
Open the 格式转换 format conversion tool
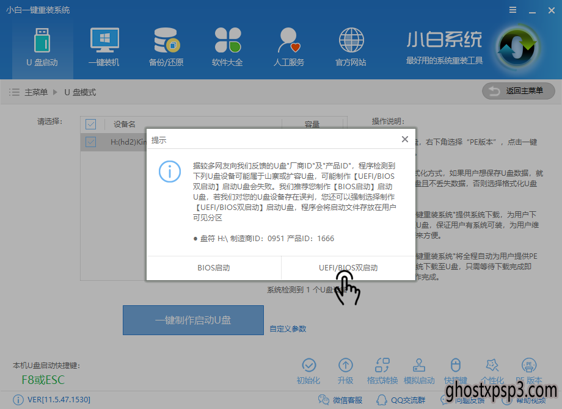coord(382,371)
